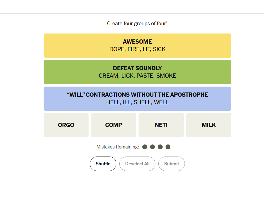The image size is (264, 197).
Task: Click the third mistakes remaining dot
Action: pos(160,147)
